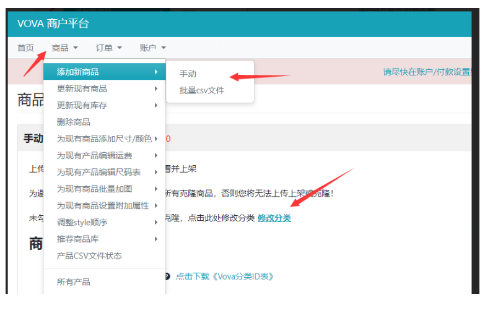Click the VOVA 商户平台 header title
The width and height of the screenshot is (485, 313).
tap(53, 24)
